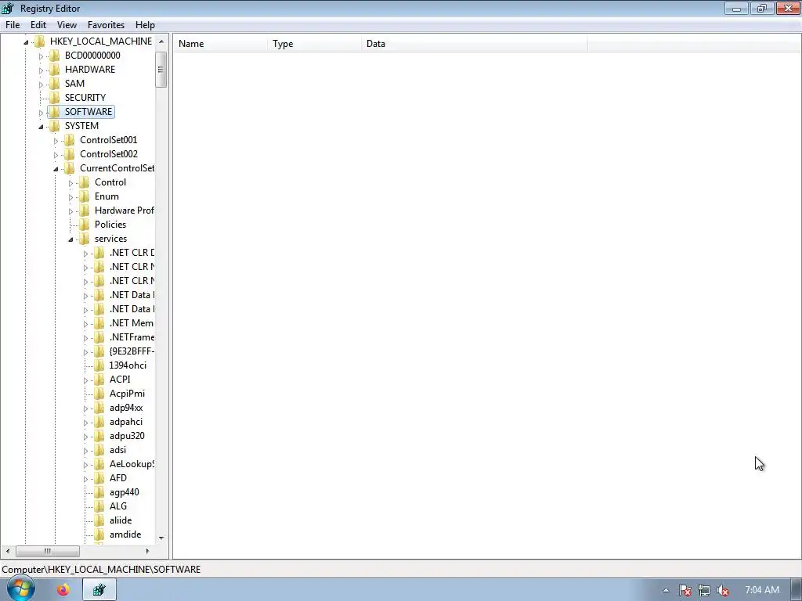The image size is (802, 601).
Task: Click the muted volume tray icon
Action: 723,590
